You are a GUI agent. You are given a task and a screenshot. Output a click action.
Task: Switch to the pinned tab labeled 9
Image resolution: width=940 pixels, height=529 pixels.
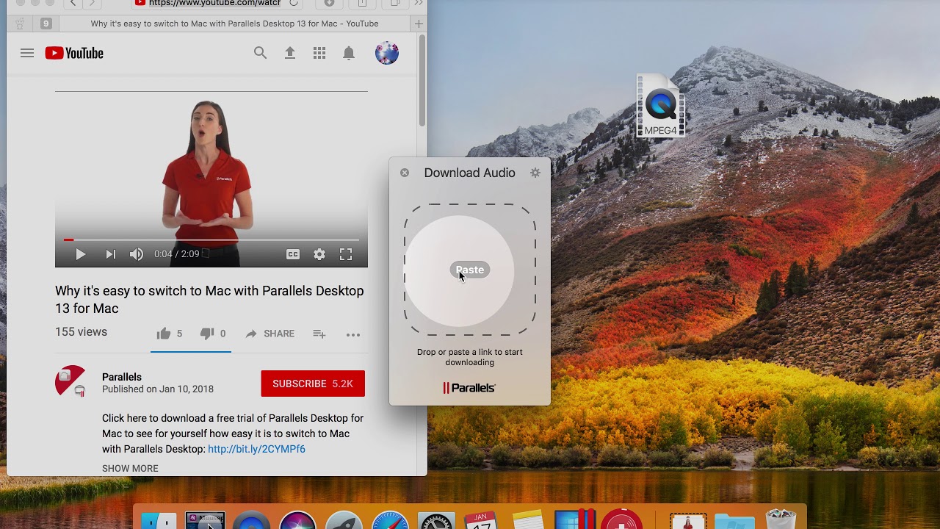46,24
